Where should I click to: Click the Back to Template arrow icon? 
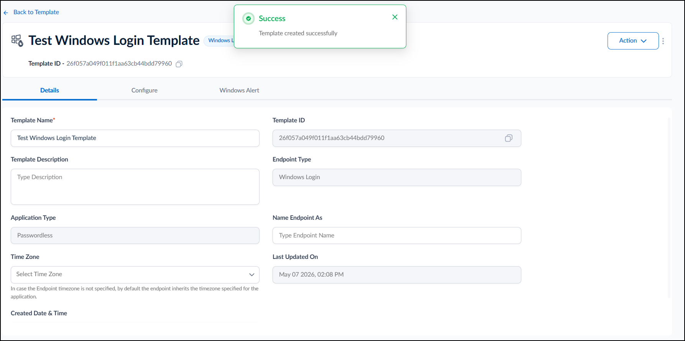point(6,13)
